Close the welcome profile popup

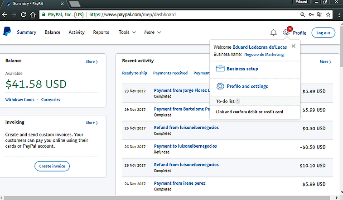(293, 46)
